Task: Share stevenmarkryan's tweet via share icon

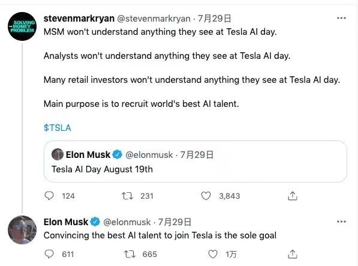Action: [293, 196]
